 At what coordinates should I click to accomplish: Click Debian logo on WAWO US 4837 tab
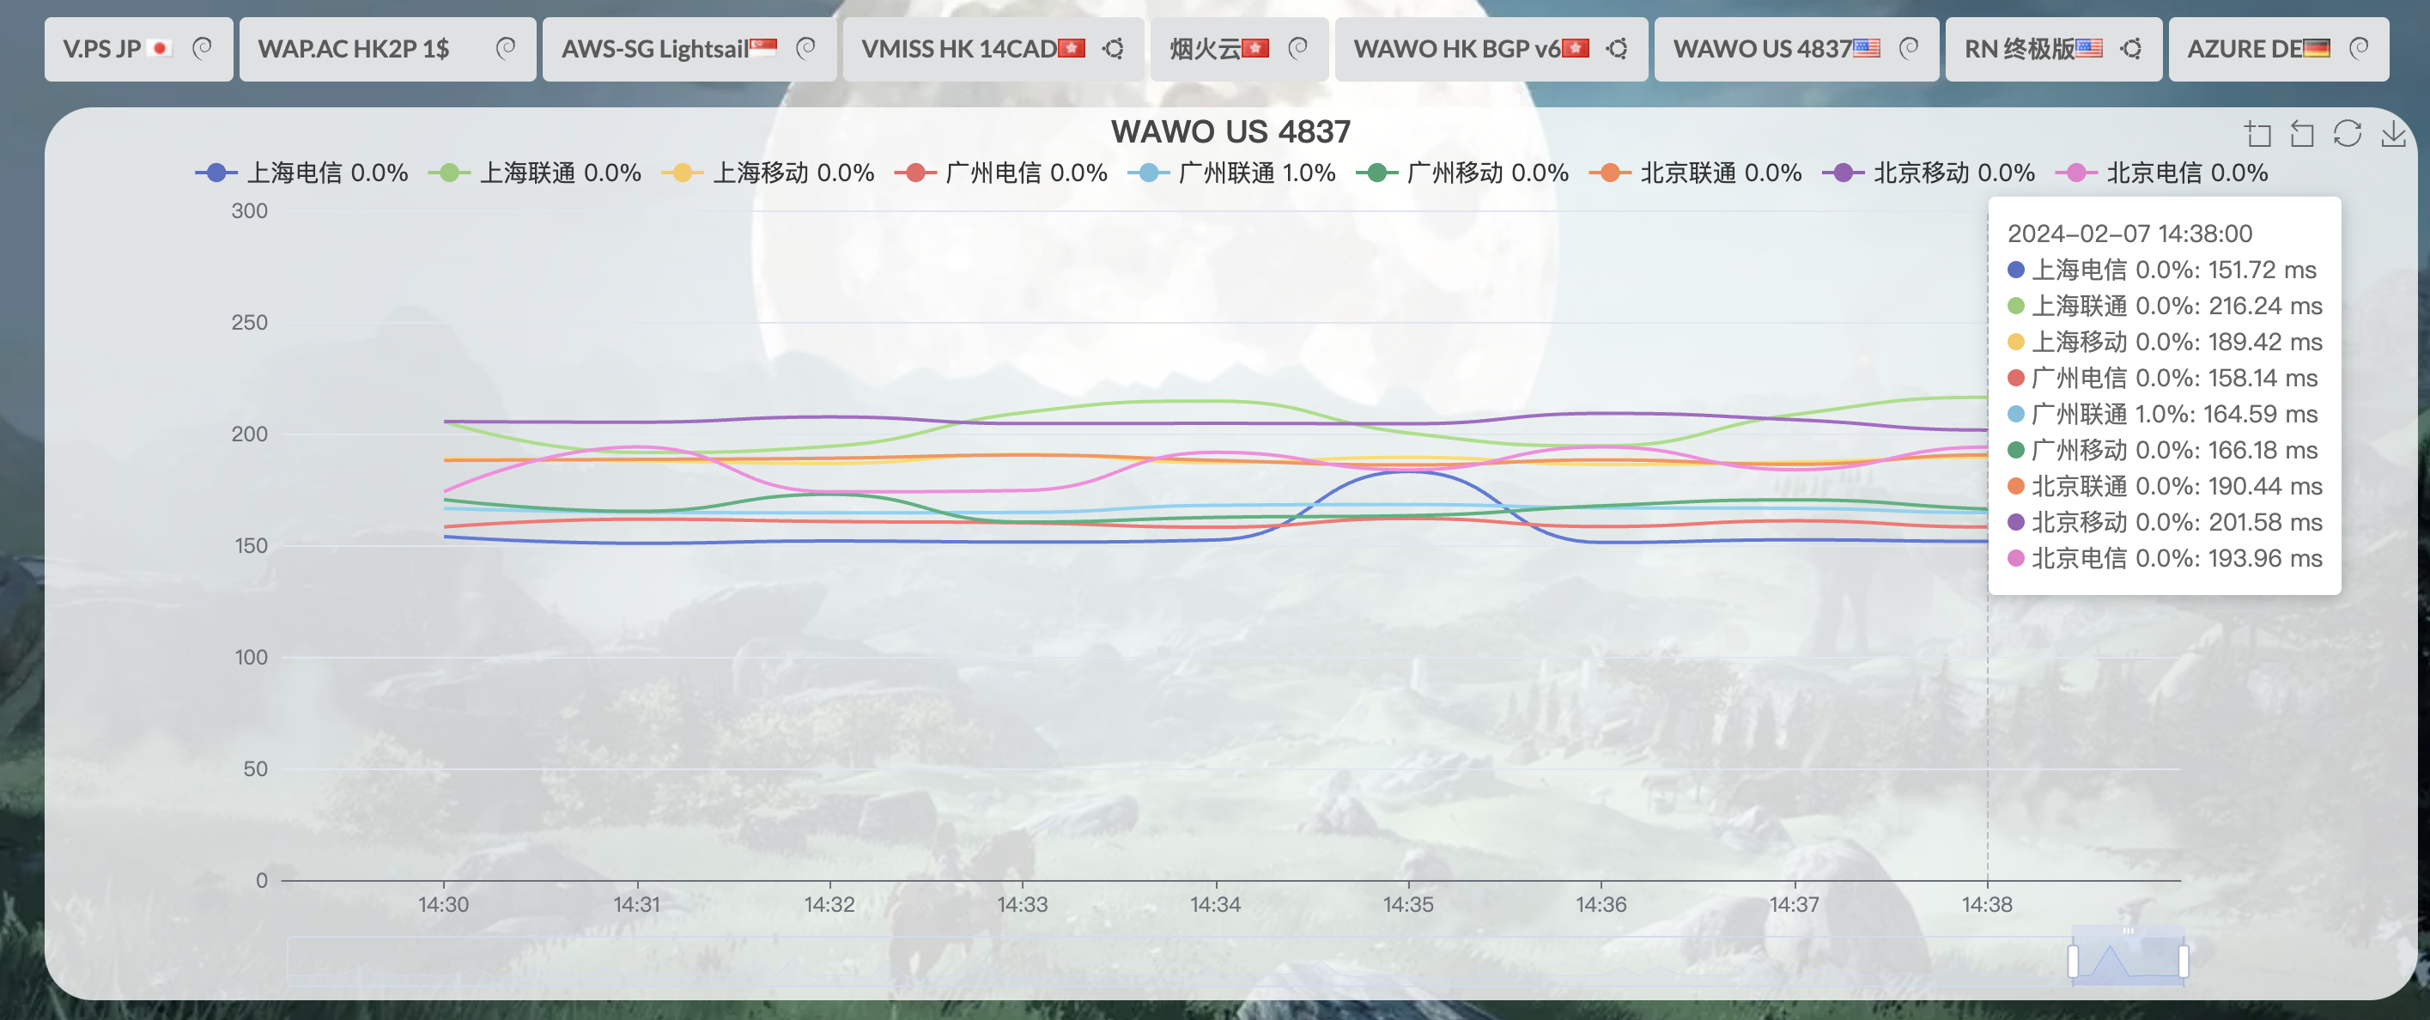(x=1908, y=48)
